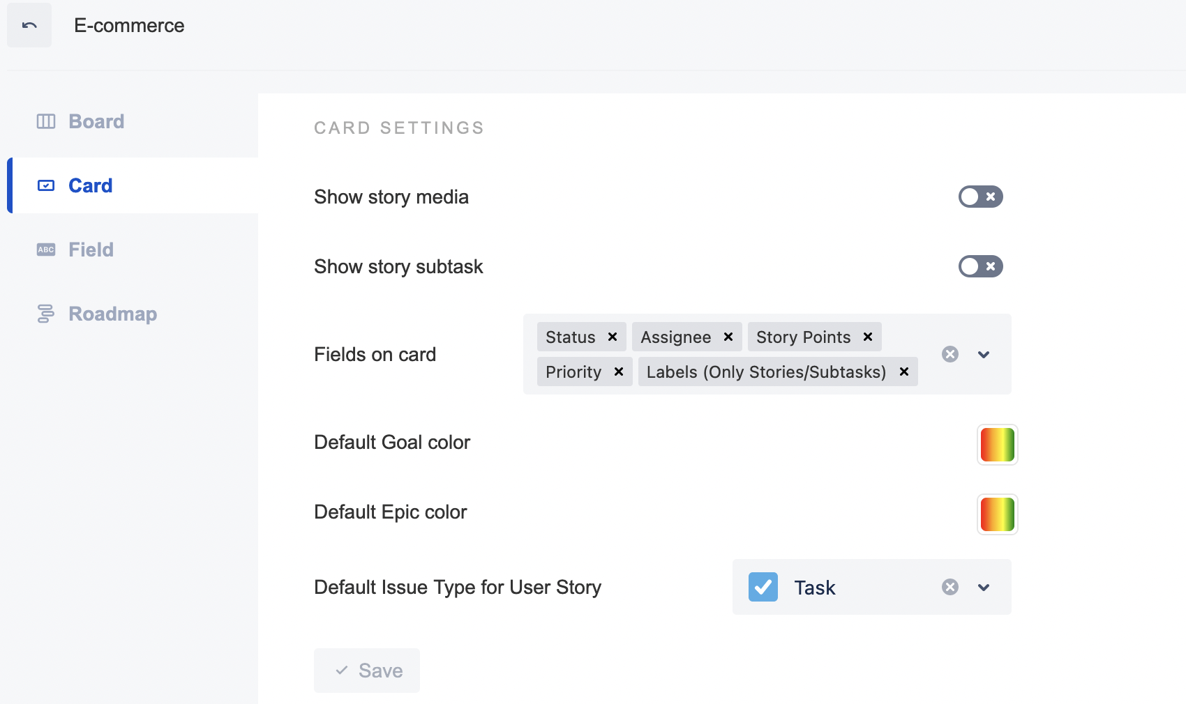
Task: Open the Default Issue Type dropdown arrow
Action: (984, 587)
